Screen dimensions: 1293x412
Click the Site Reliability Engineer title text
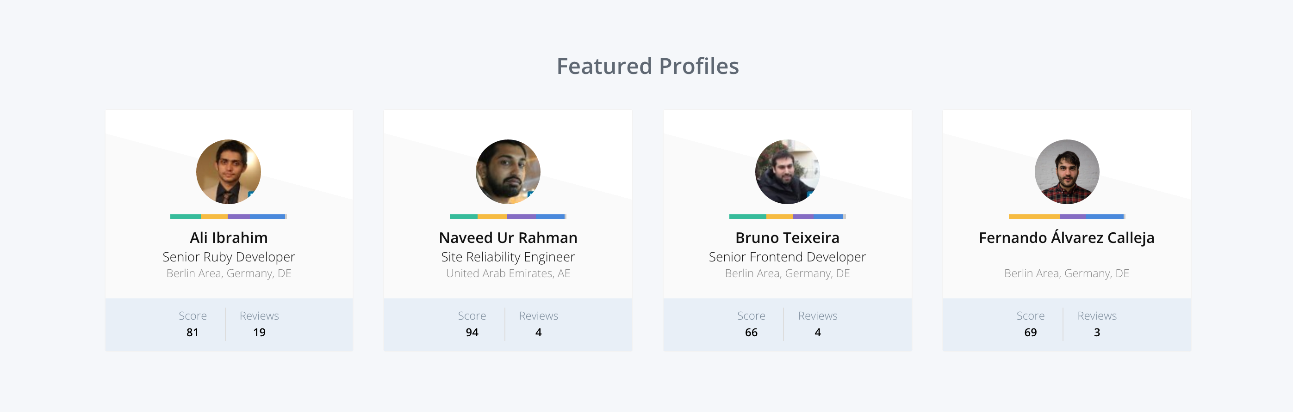click(508, 257)
